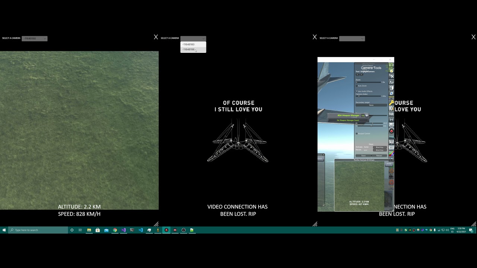Screen dimensions: 477x268
Task: Click the Delta-V icon in KSP sidebar
Action: (392, 82)
